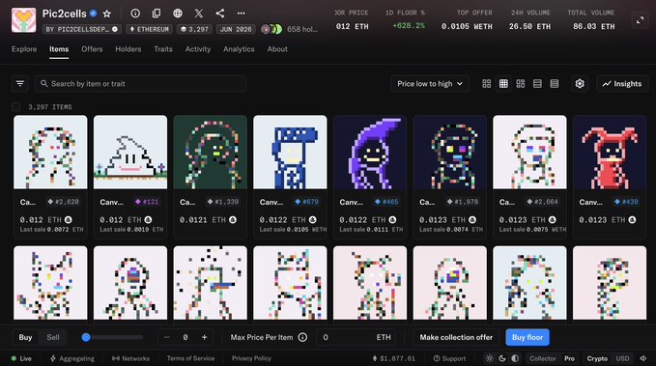Open Insights chart panel
Viewport: 656px width, 366px height.
point(622,84)
